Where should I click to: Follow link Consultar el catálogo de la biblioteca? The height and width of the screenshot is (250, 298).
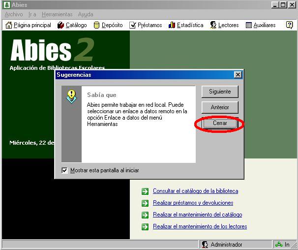click(195, 191)
